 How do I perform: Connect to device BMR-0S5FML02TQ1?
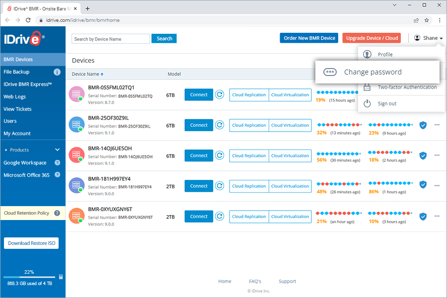coord(199,95)
